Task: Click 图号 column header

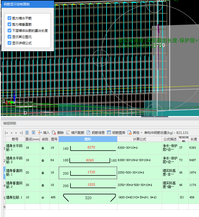Action: [x=54, y=139]
